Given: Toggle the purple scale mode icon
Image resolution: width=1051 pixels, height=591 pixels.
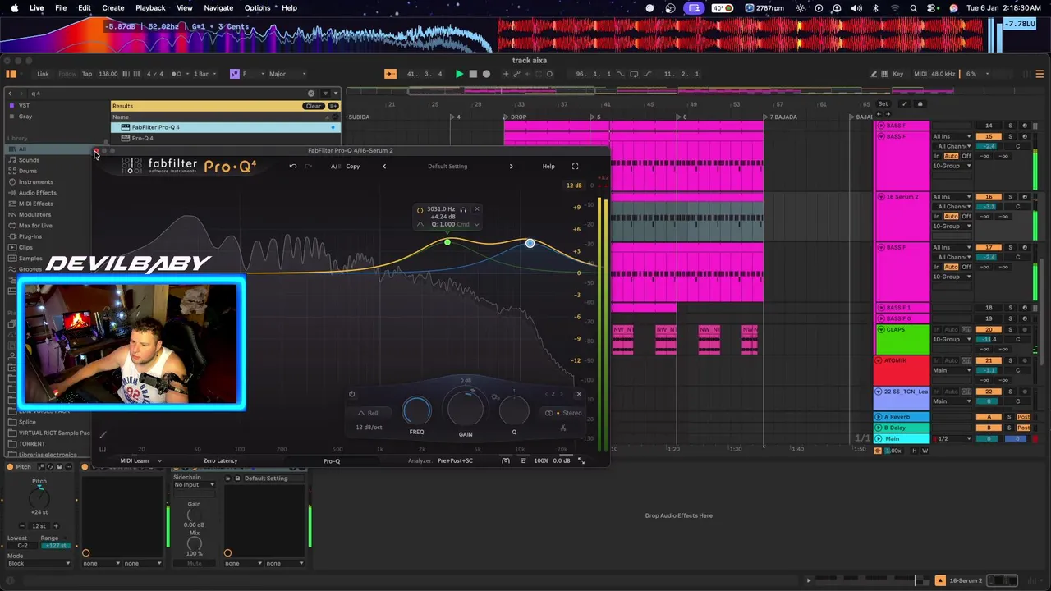Looking at the screenshot, I should tap(234, 74).
